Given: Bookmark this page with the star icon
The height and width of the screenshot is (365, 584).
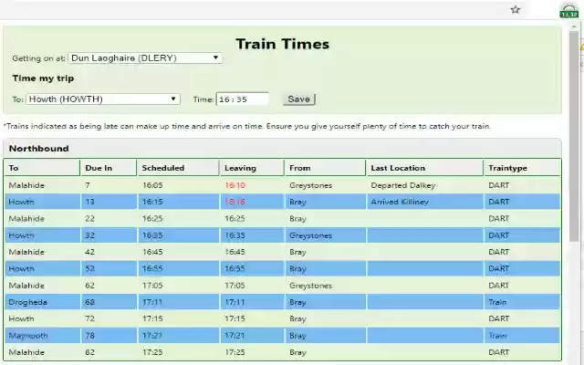Looking at the screenshot, I should pyautogui.click(x=515, y=10).
